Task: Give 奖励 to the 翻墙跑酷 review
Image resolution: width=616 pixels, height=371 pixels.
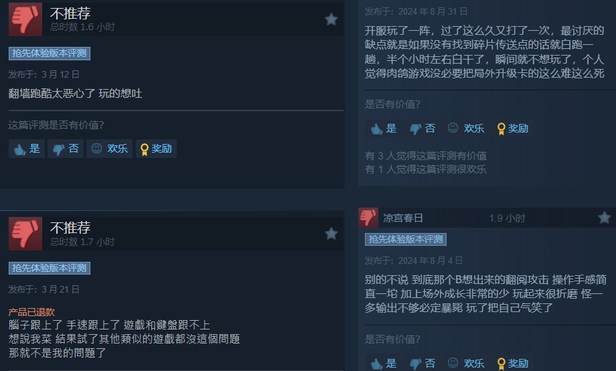Action: pyautogui.click(x=157, y=149)
